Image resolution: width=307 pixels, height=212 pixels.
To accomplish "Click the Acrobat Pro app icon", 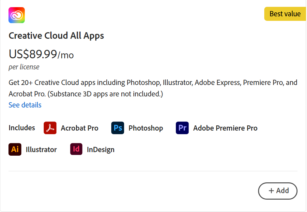I will pyautogui.click(x=50, y=128).
